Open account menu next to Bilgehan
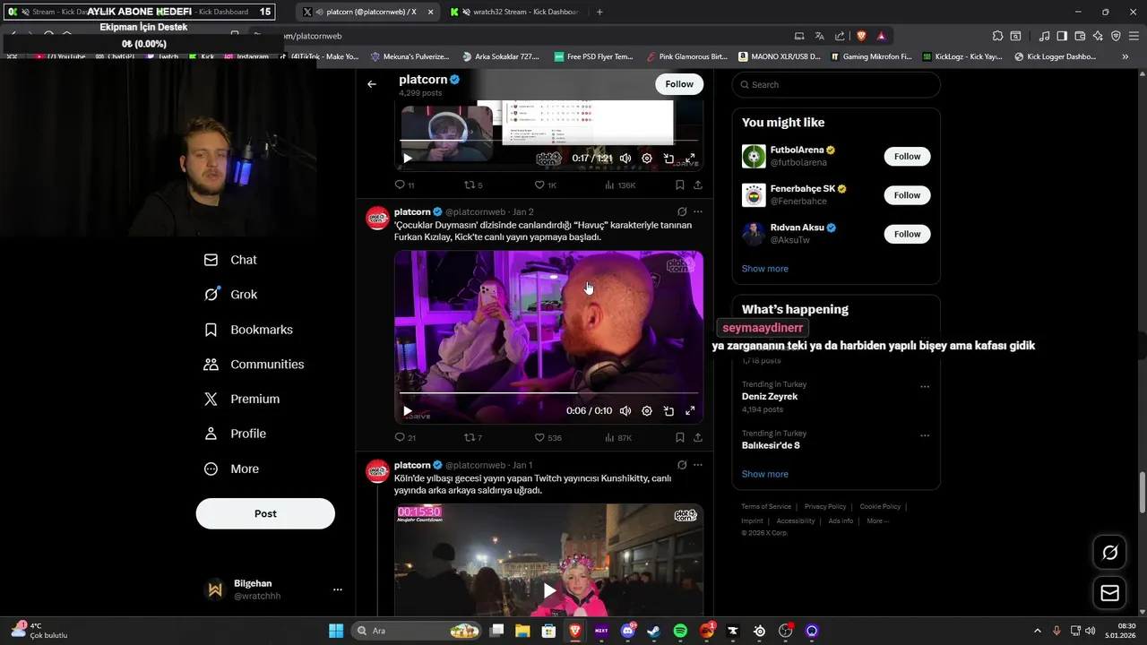This screenshot has width=1147, height=645. pyautogui.click(x=338, y=589)
